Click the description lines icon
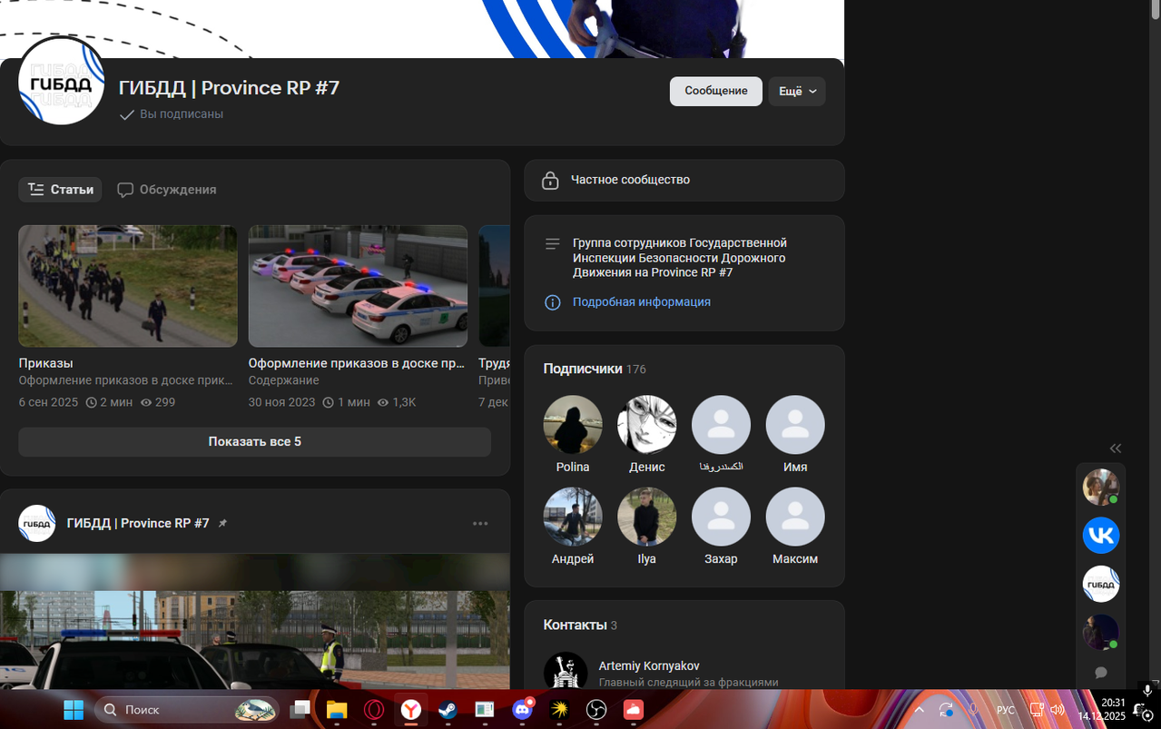1161x729 pixels. click(552, 244)
